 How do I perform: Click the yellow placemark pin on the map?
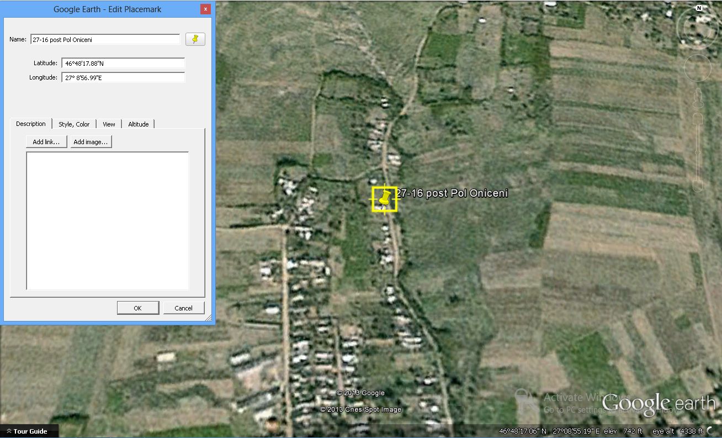385,199
